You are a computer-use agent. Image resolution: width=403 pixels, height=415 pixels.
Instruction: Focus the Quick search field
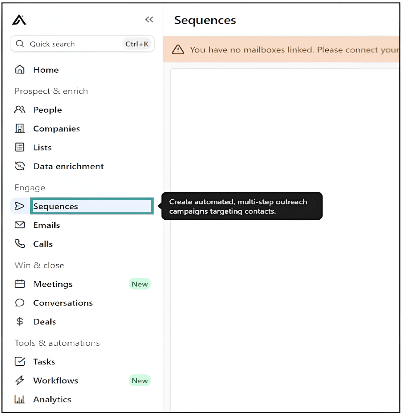pos(82,44)
